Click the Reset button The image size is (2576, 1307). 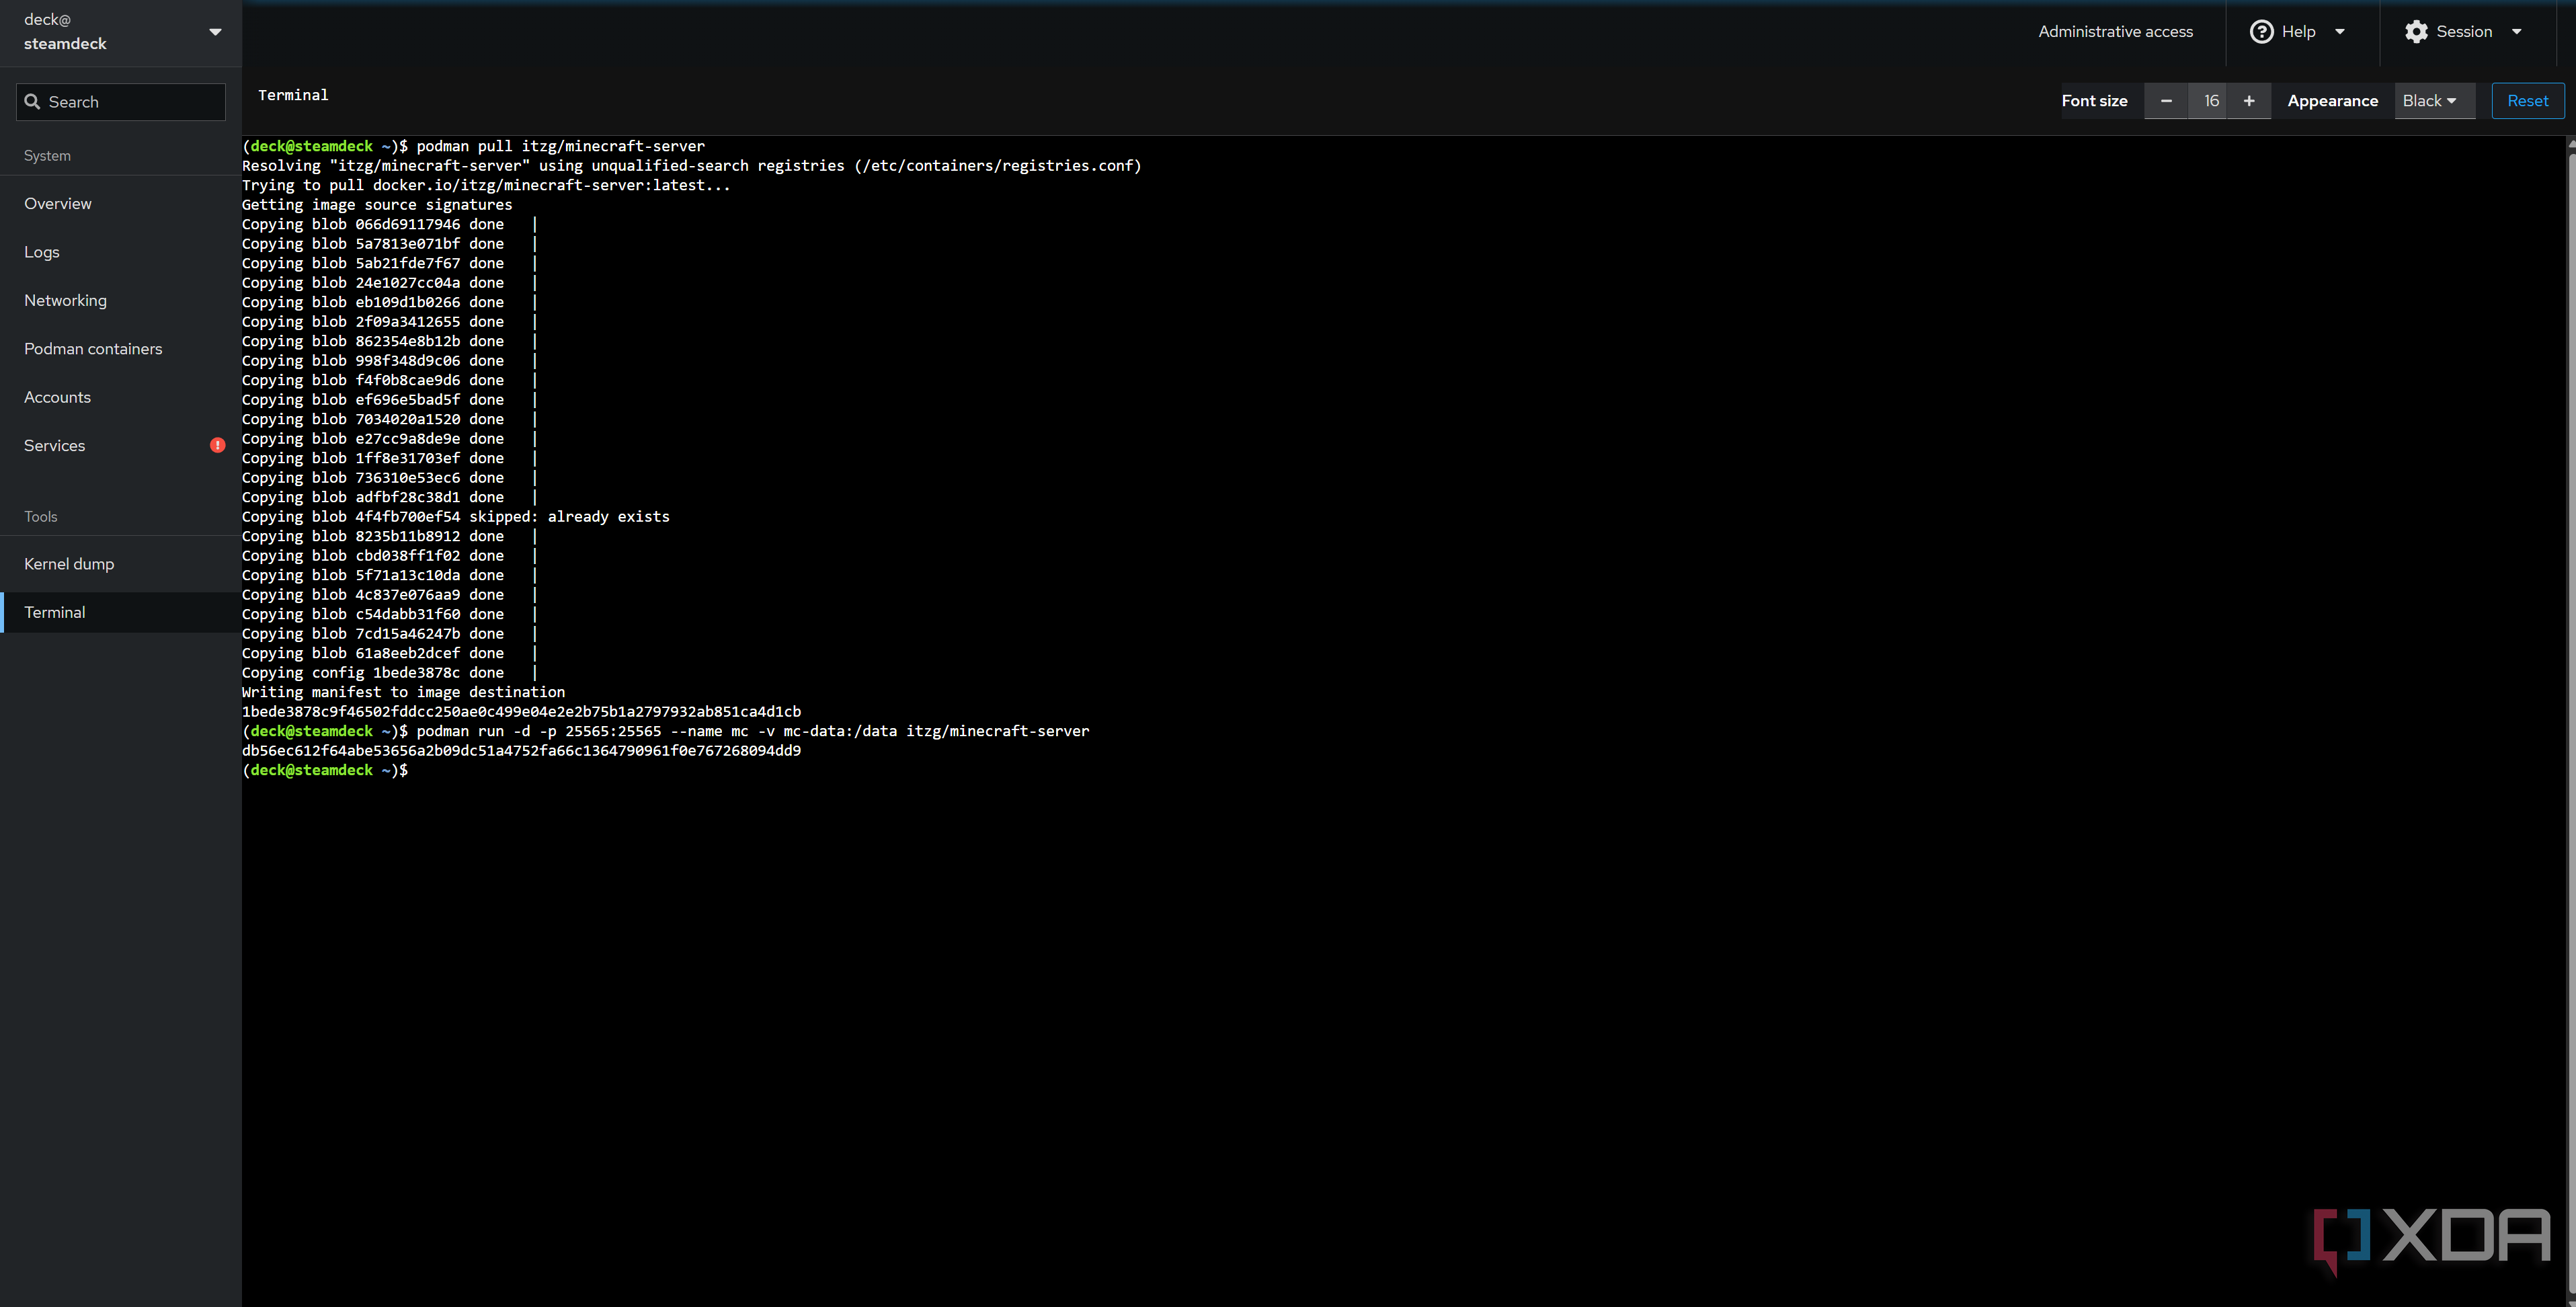pos(2527,101)
